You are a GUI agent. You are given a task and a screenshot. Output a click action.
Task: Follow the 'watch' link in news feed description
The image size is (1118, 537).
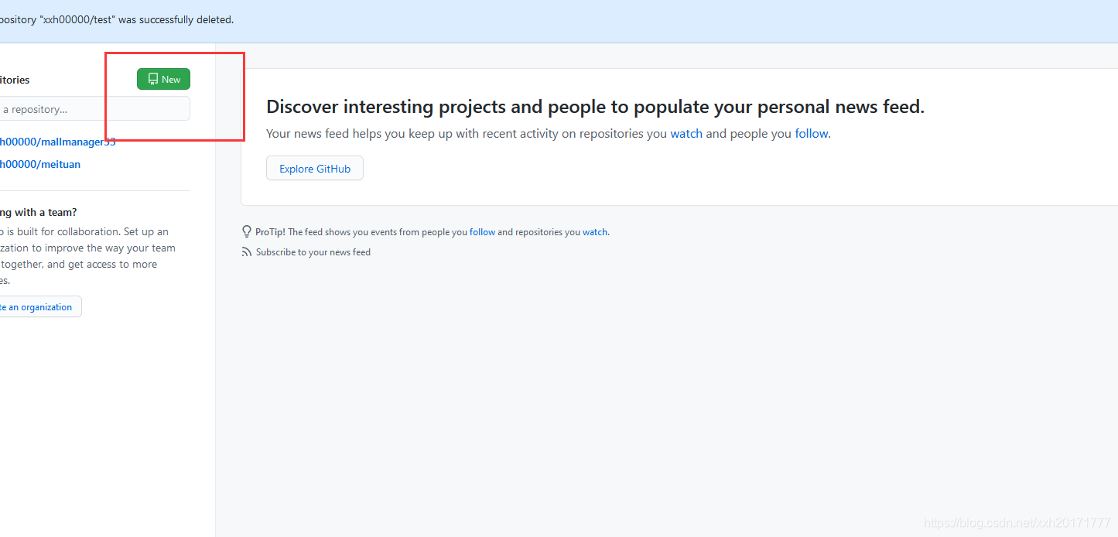[x=686, y=133]
